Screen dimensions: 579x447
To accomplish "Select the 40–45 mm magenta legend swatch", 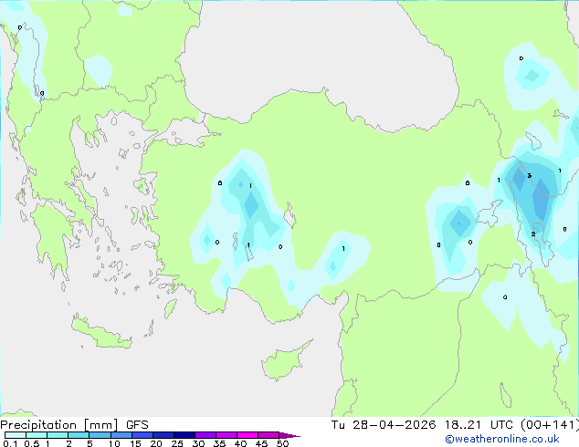I will pyautogui.click(x=247, y=435).
